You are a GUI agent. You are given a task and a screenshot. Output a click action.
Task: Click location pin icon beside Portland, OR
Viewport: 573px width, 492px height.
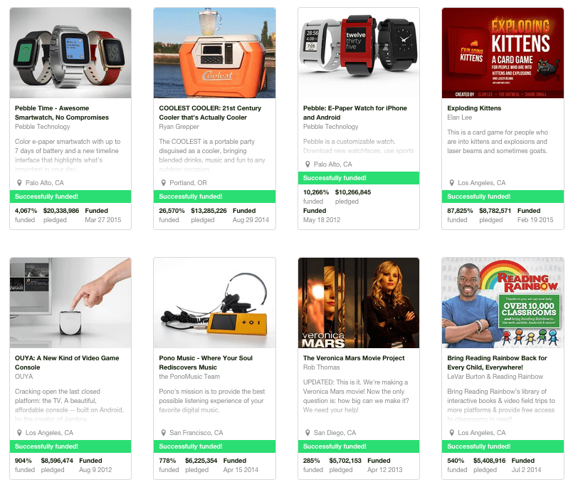(x=163, y=183)
